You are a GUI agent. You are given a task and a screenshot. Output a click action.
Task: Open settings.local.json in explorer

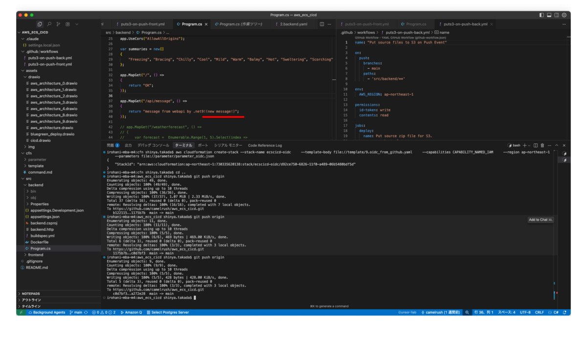(x=58, y=45)
